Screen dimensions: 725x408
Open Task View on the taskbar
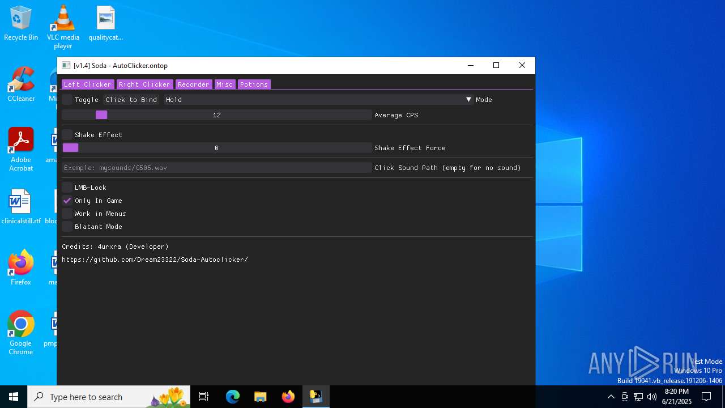pos(204,397)
